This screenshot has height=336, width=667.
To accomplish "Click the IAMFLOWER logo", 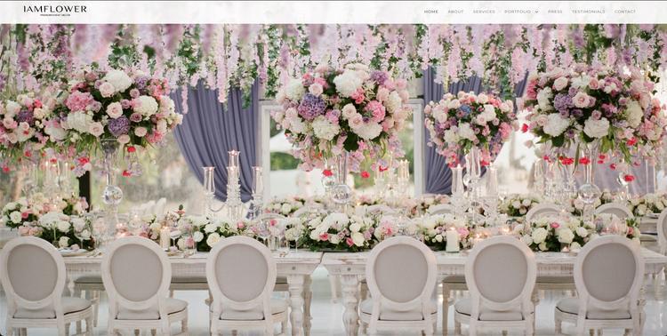I will (55, 9).
